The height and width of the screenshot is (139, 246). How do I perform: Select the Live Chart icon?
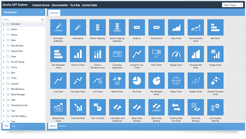point(98,80)
